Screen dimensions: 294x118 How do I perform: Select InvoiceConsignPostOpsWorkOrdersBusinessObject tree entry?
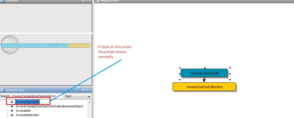point(49,106)
